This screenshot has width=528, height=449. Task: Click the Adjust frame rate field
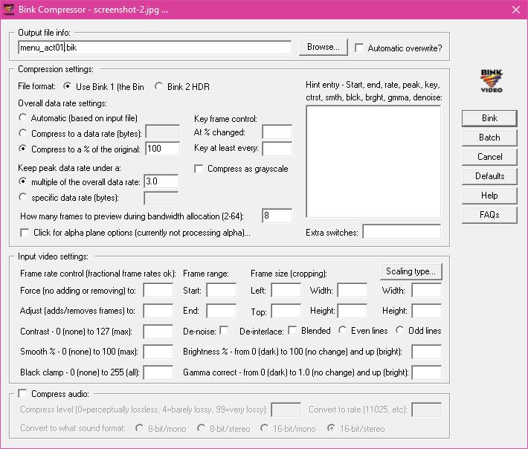pyautogui.click(x=158, y=311)
